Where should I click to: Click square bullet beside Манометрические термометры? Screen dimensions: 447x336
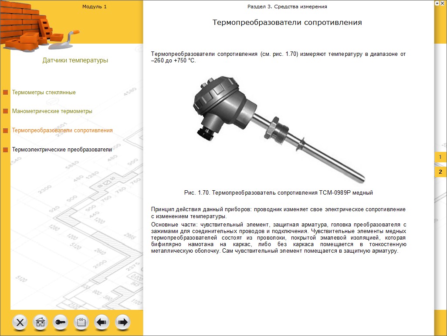pyautogui.click(x=6, y=111)
